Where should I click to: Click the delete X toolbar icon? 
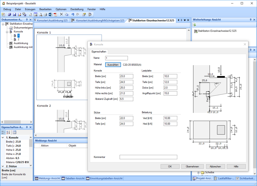coord(61,15)
